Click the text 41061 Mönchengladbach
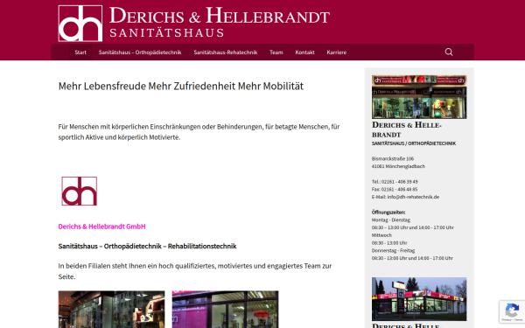Image resolution: width=525 pixels, height=328 pixels. [398, 166]
